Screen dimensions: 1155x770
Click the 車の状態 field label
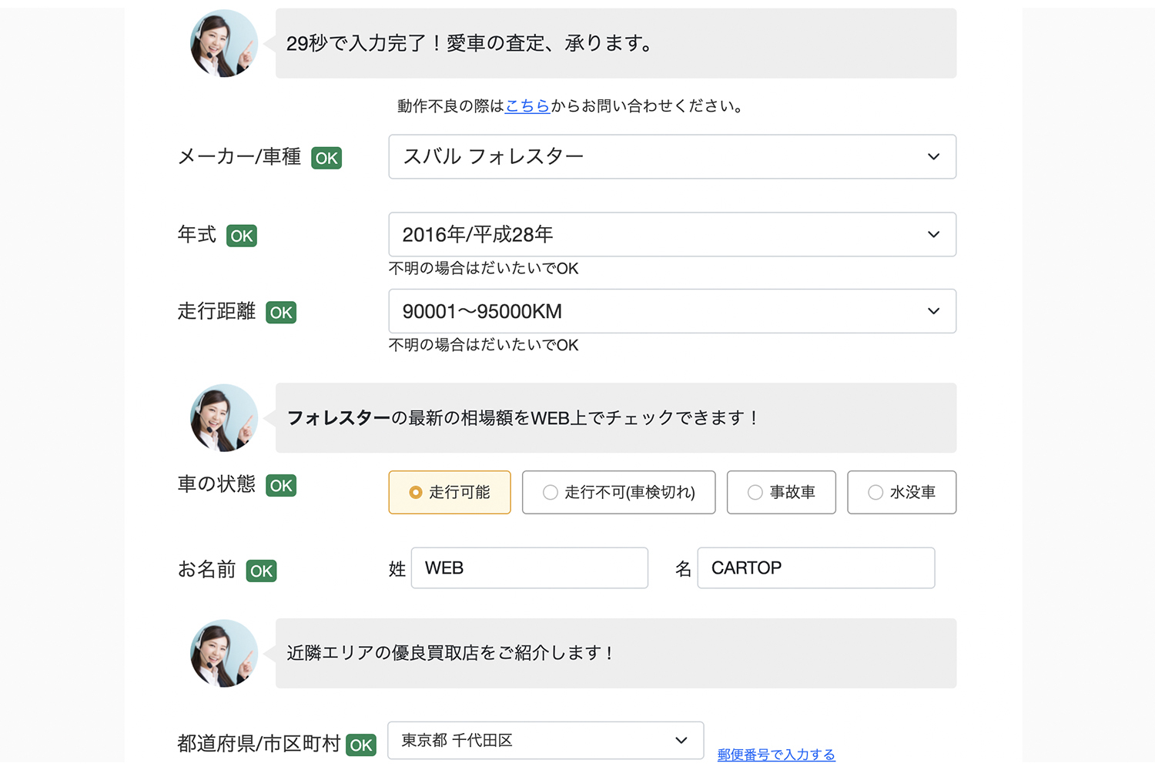pyautogui.click(x=216, y=484)
